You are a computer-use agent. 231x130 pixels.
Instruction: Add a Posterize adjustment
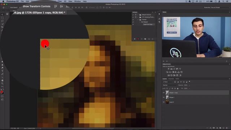click(171, 75)
